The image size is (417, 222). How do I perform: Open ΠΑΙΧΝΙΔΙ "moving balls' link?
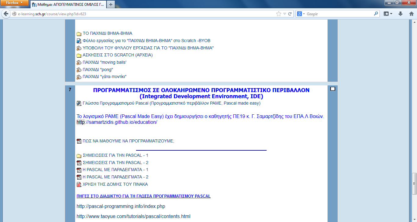coord(104,63)
